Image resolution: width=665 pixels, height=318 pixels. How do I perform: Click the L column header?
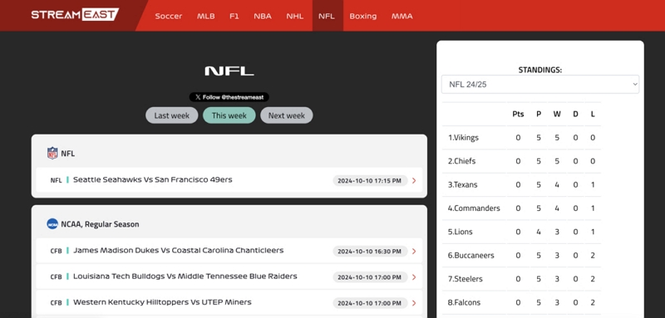click(593, 114)
